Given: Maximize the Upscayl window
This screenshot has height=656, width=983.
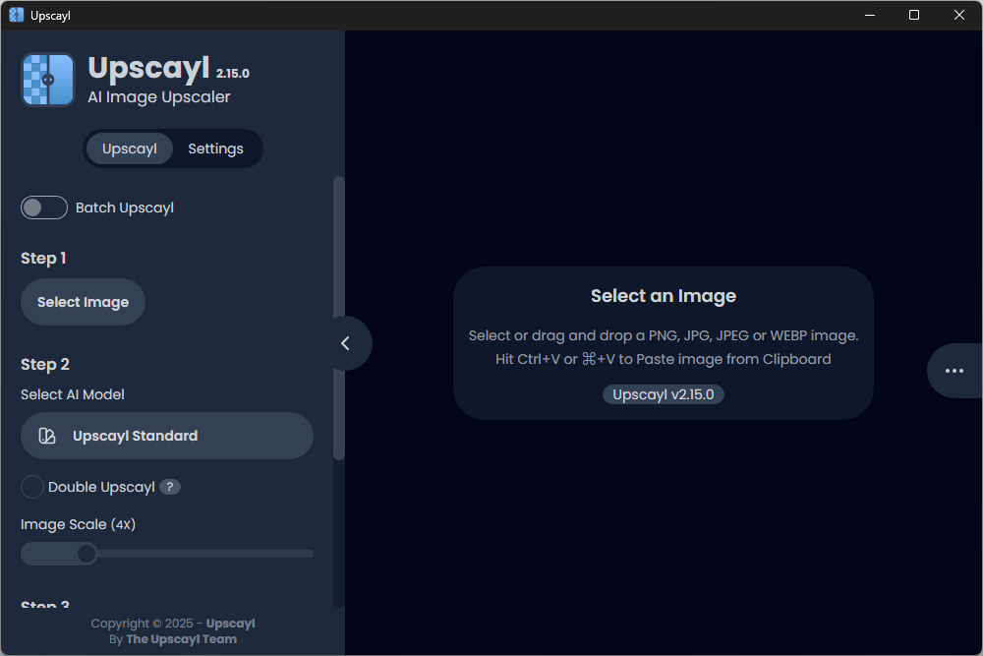Looking at the screenshot, I should (914, 15).
